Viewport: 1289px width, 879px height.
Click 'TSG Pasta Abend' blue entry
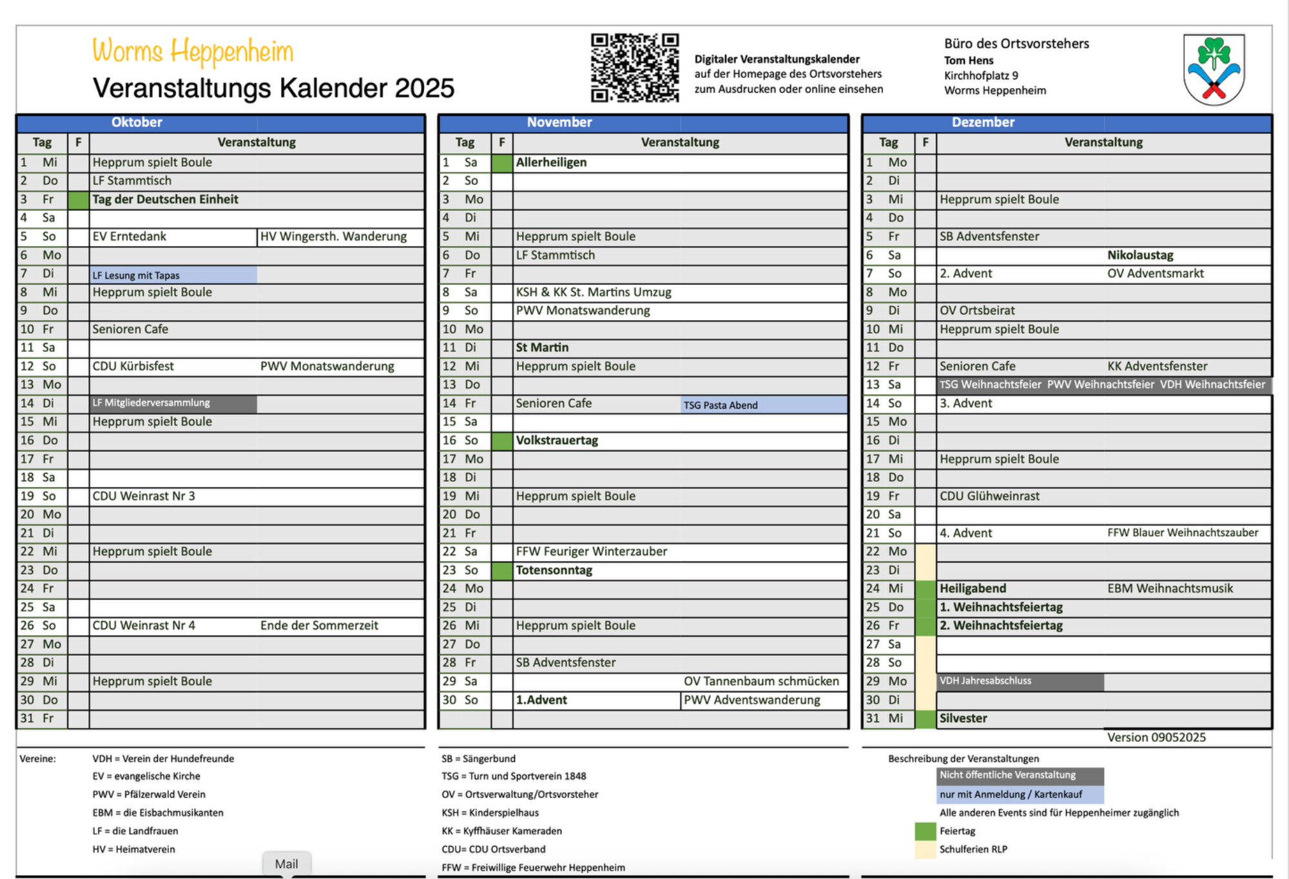coord(764,405)
